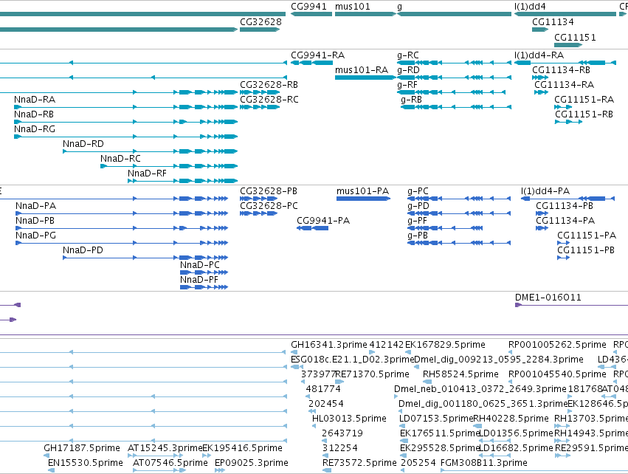
Task: Open CDS feature NnaD-PD
Action: coord(83,250)
